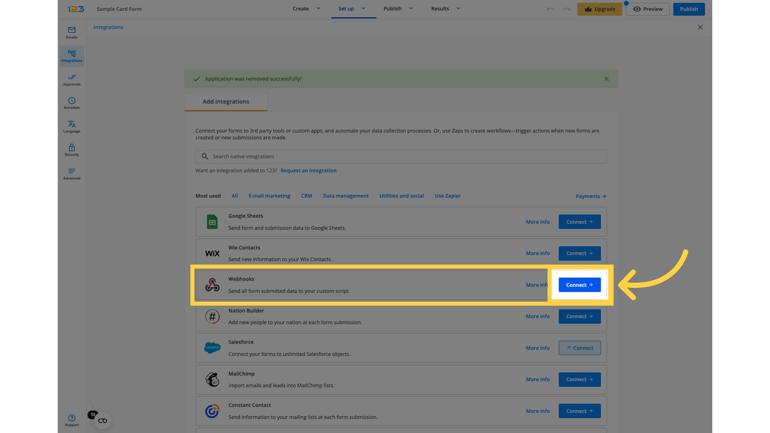Select the Integrations sidebar icon
770x433 pixels.
[72, 56]
